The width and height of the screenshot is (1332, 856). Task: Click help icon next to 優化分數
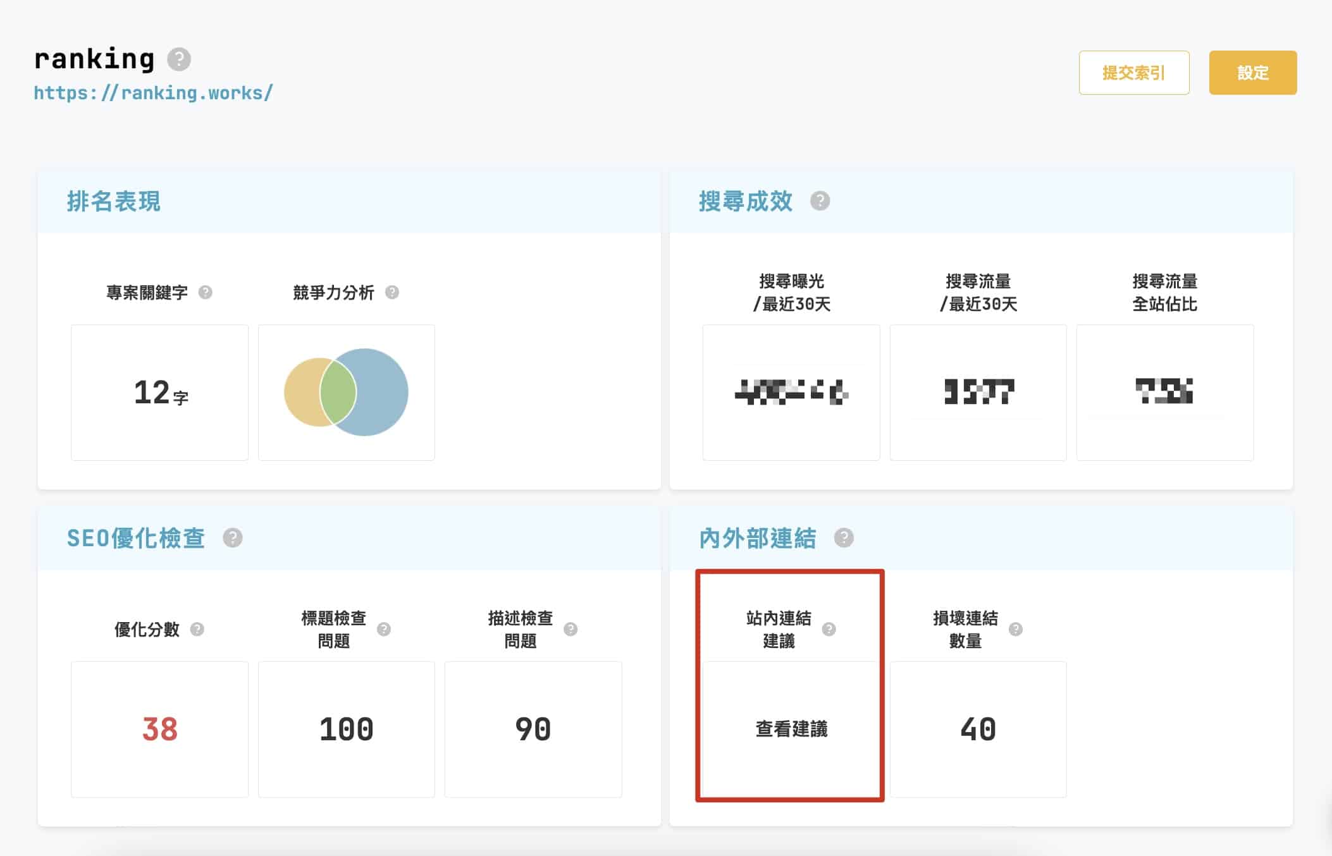pos(197,629)
